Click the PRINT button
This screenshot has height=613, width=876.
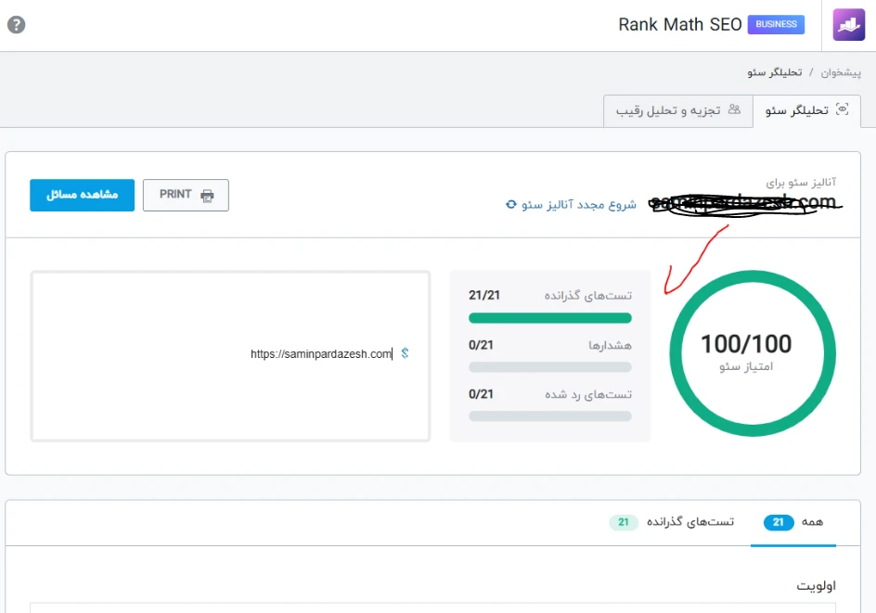186,196
